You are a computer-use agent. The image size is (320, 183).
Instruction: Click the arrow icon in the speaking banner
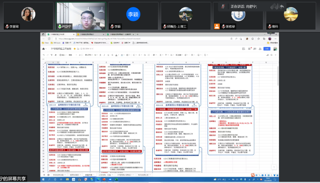click(x=282, y=7)
